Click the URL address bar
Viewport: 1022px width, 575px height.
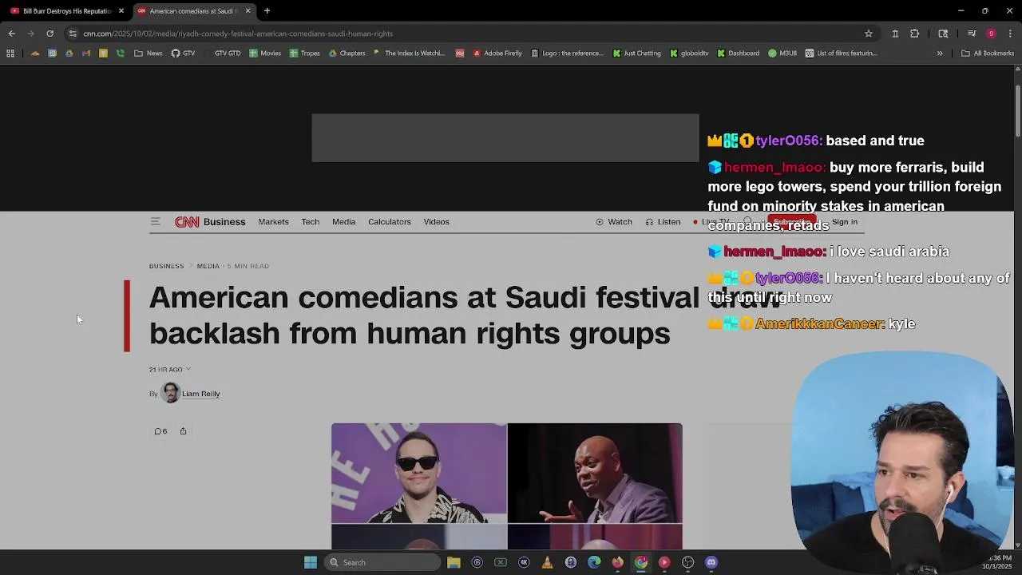(463, 34)
